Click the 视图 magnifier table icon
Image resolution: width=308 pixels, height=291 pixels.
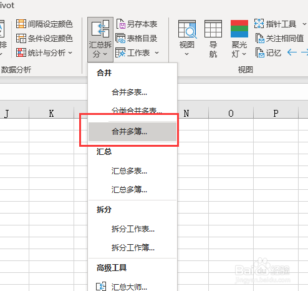click(x=187, y=29)
